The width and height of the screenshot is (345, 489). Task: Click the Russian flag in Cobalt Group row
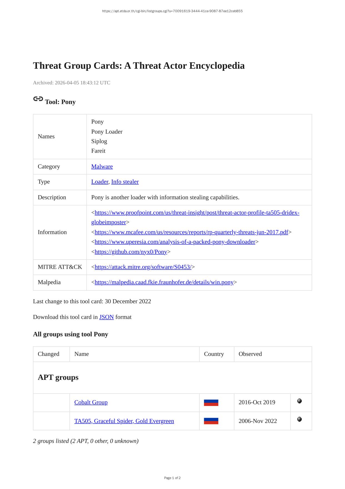tap(211, 402)
